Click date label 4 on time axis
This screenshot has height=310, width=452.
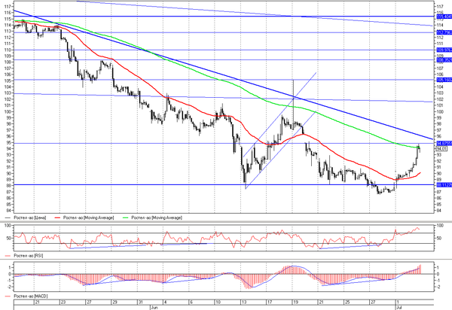coord(165,302)
